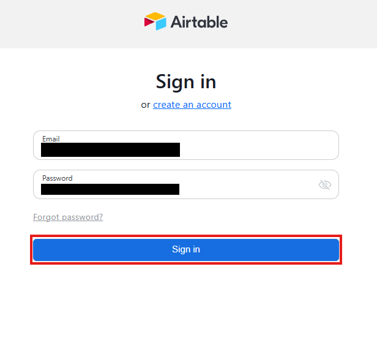Click the gray header right of Airtable
The width and height of the screenshot is (377, 340).
(x=306, y=23)
